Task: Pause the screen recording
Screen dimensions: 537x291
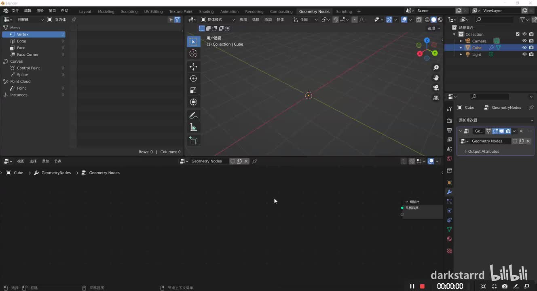Action: (412, 286)
